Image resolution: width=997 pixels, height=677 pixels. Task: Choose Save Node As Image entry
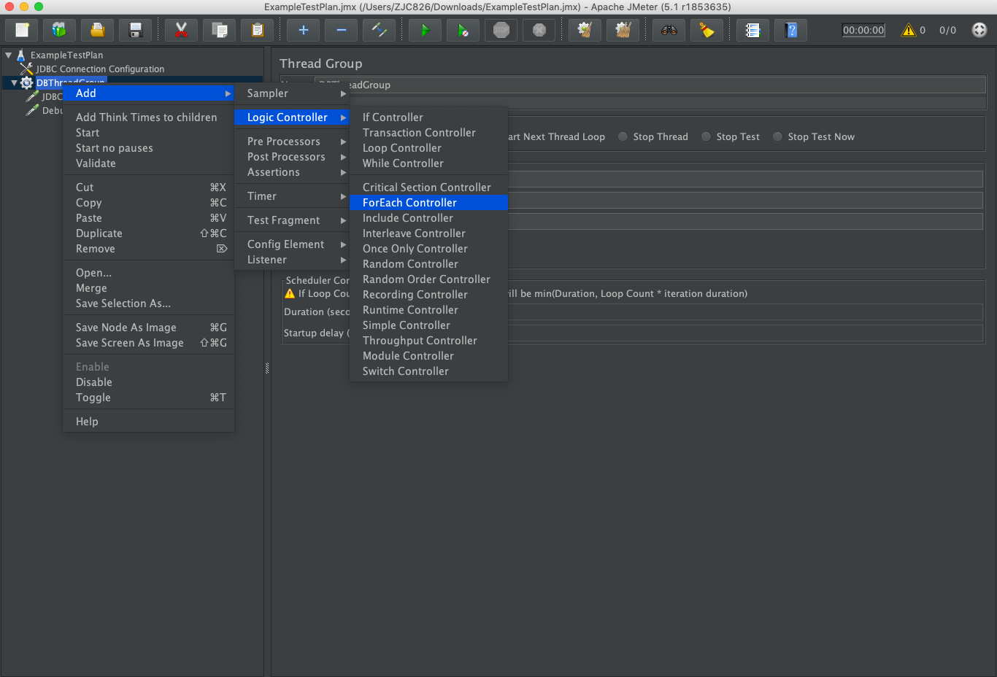(148, 328)
